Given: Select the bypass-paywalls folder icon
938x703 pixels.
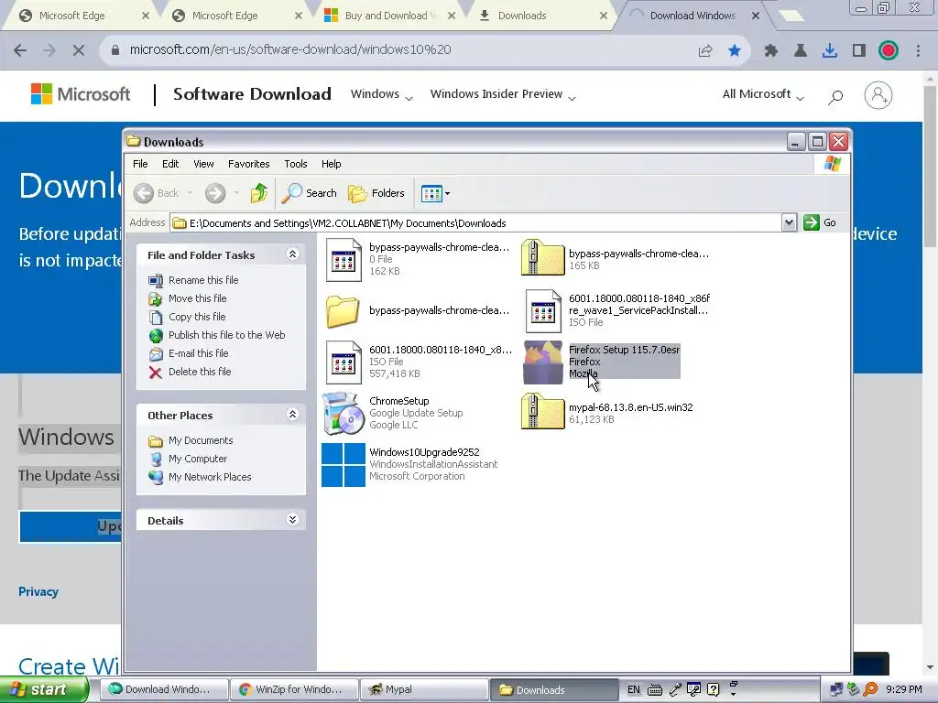Looking at the screenshot, I should (x=343, y=311).
